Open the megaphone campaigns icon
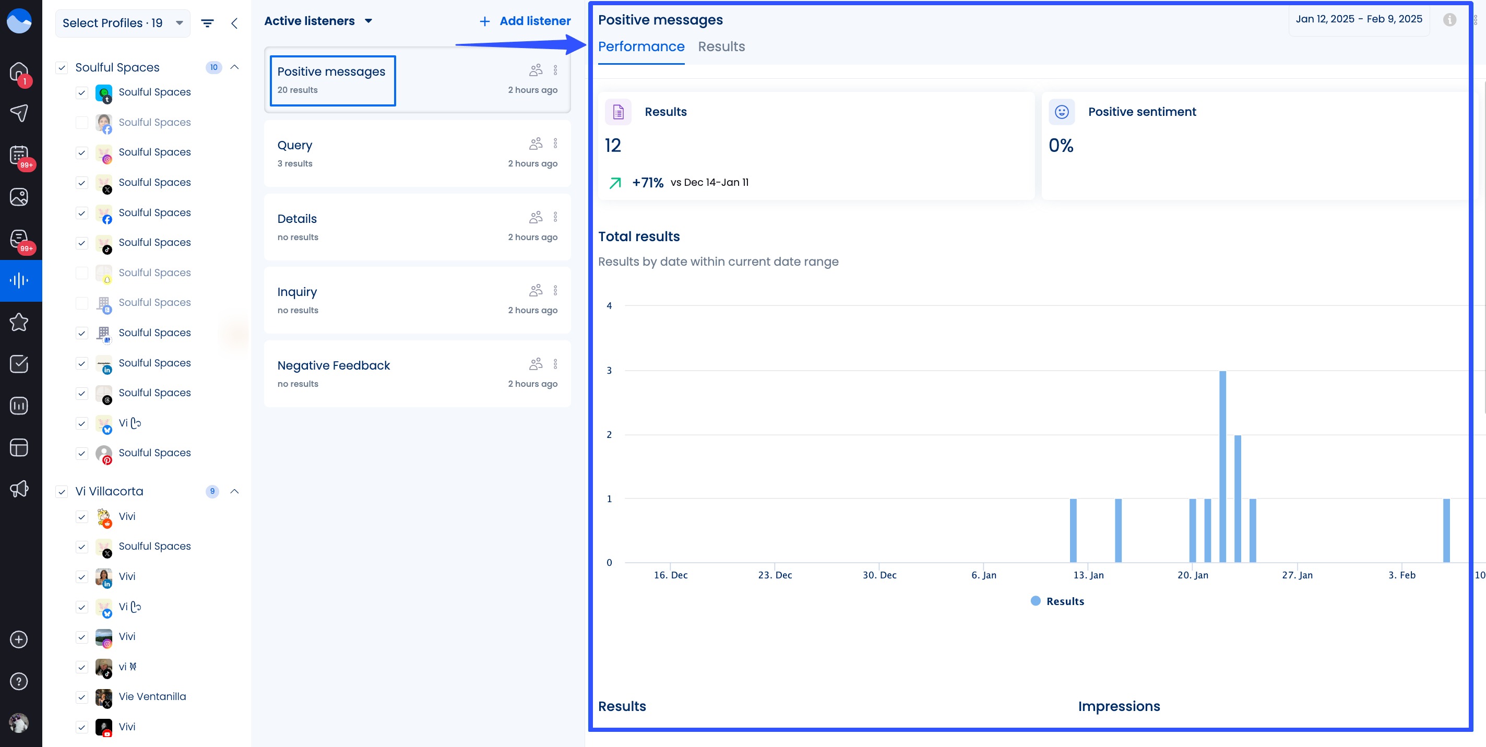Viewport: 1486px width, 747px height. click(20, 488)
